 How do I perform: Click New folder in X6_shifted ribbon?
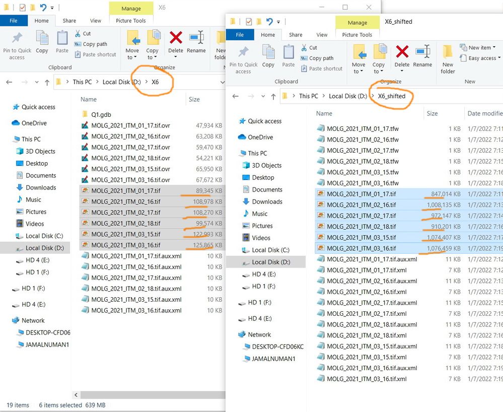click(448, 59)
